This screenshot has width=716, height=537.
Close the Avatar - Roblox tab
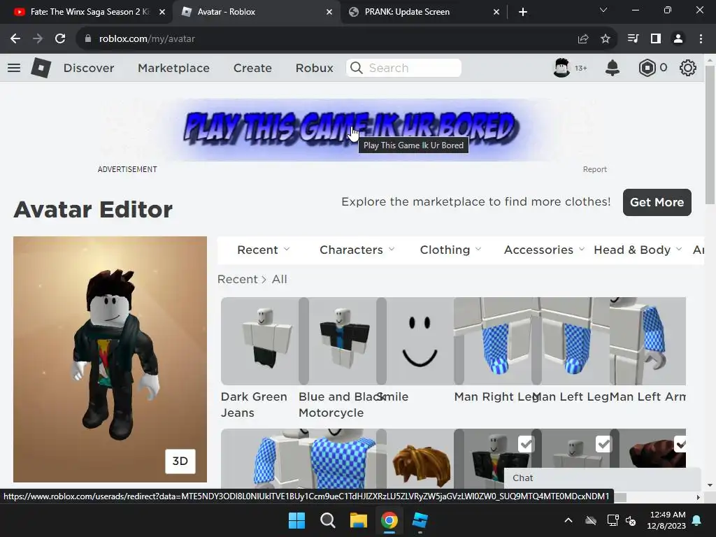point(329,12)
